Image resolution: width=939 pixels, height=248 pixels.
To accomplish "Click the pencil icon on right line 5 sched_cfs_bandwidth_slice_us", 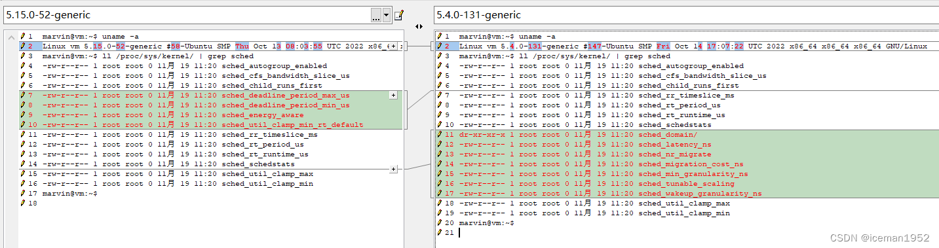I will pyautogui.click(x=440, y=76).
